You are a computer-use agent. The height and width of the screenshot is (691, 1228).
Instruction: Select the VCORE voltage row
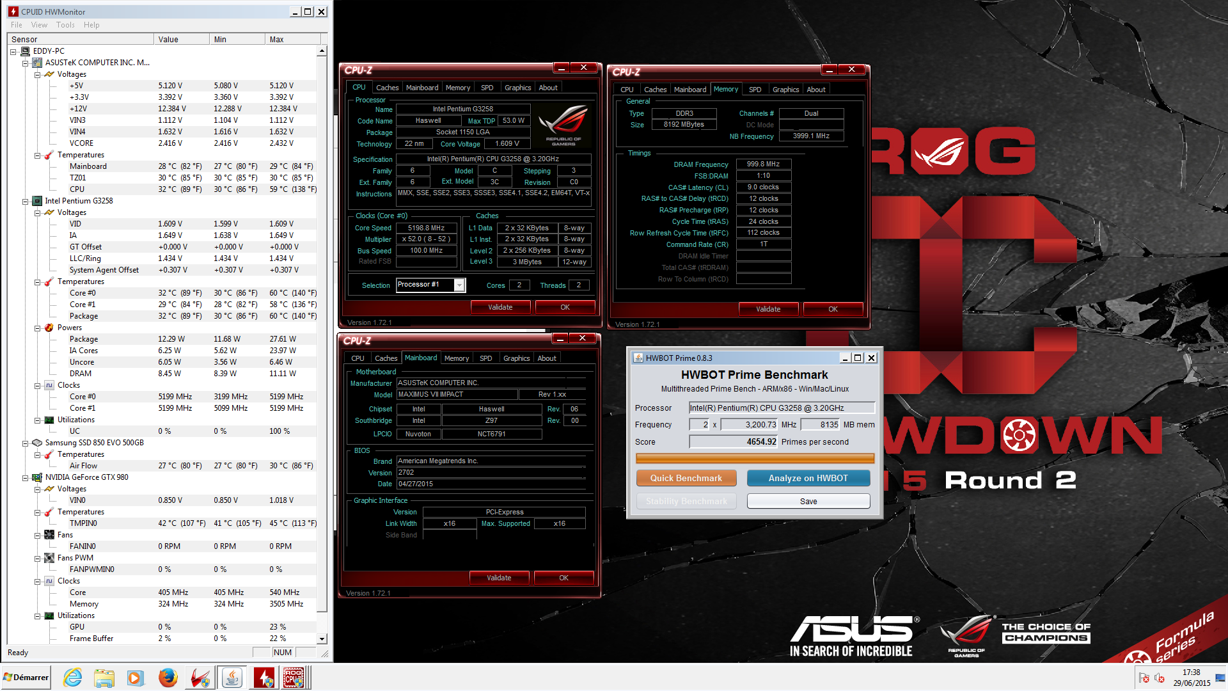tap(162, 143)
